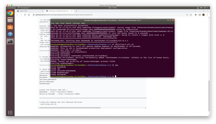The width and height of the screenshot is (216, 124).
Task: Click the Chrome address bar URL
Action: 64,15
